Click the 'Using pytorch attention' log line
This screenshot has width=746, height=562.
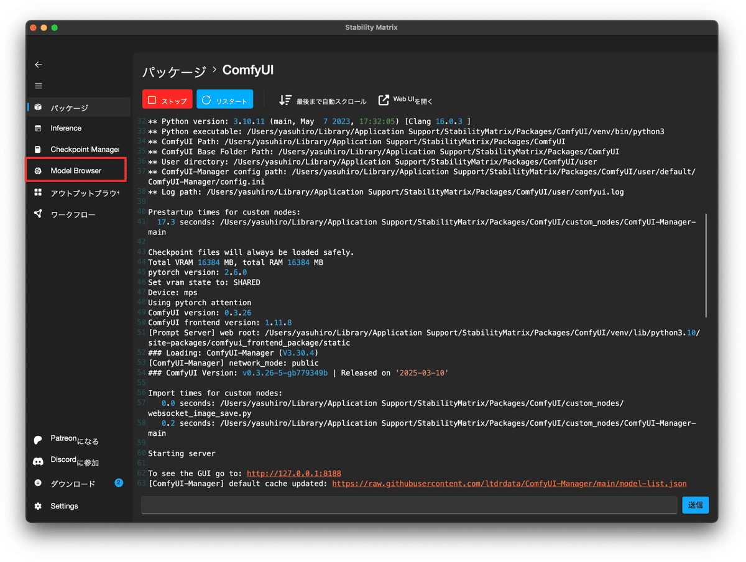(200, 302)
